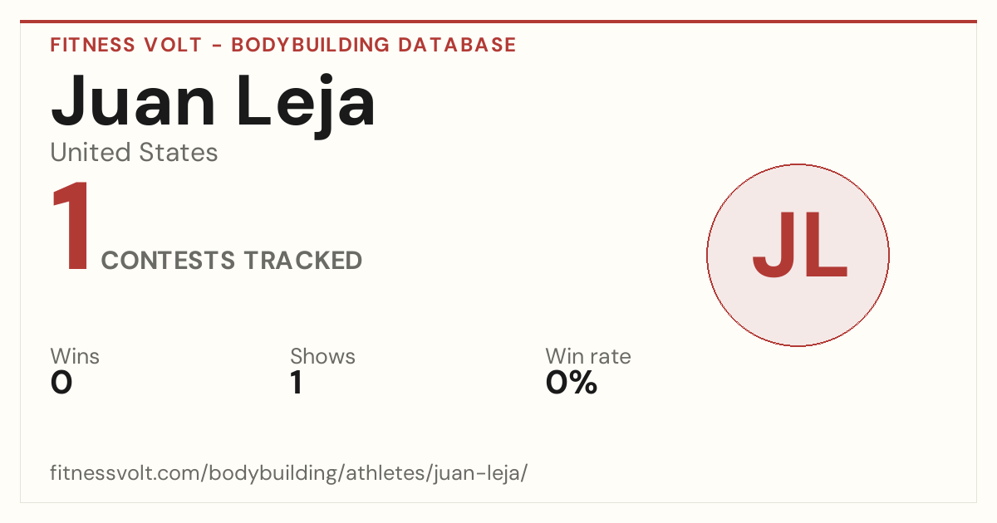Click the JL initials text

point(799,246)
